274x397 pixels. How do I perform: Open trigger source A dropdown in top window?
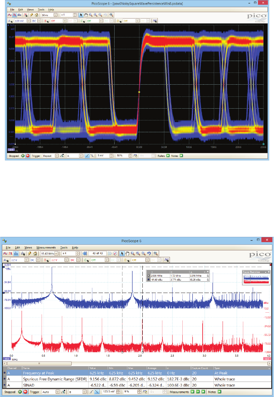(81, 156)
